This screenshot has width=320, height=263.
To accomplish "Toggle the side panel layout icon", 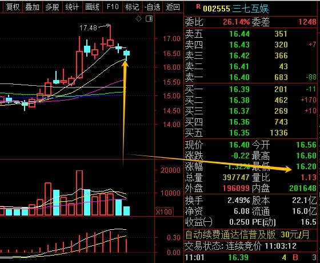I will [149, 19].
